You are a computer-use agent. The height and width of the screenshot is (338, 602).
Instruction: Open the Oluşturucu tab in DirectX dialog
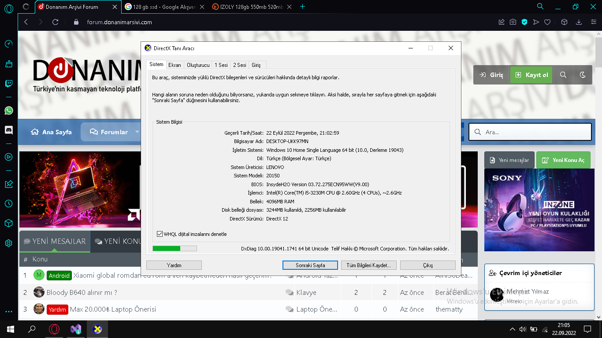198,65
